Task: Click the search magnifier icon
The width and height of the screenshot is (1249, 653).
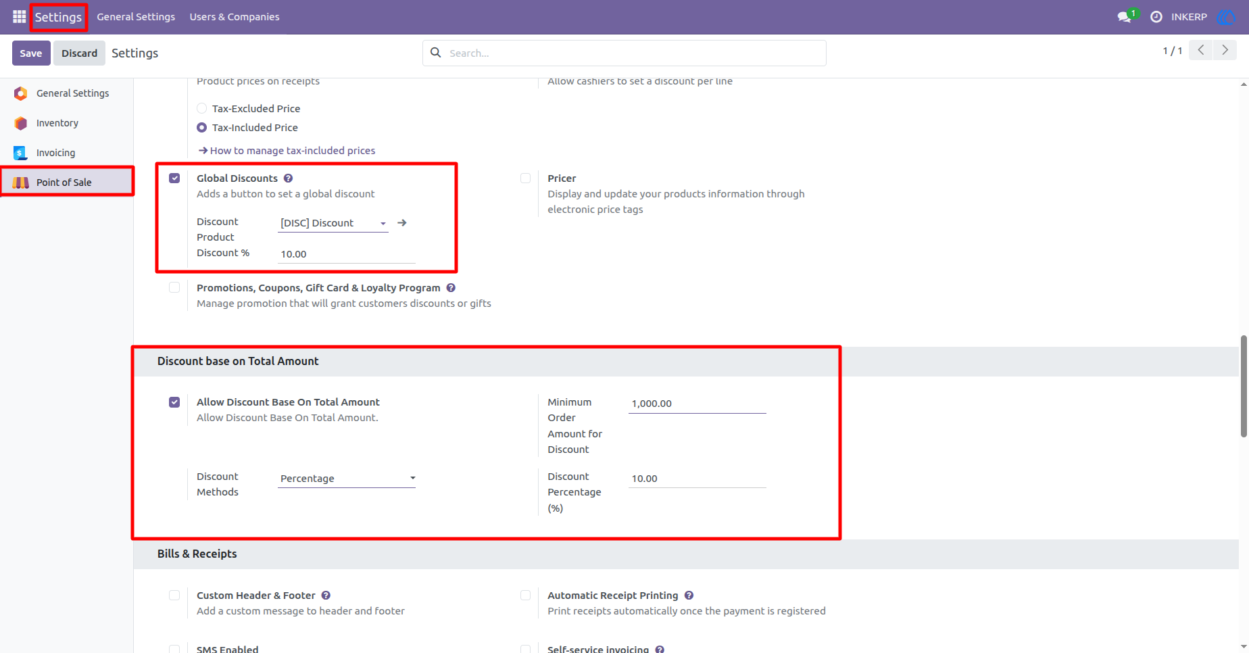Action: pyautogui.click(x=436, y=53)
